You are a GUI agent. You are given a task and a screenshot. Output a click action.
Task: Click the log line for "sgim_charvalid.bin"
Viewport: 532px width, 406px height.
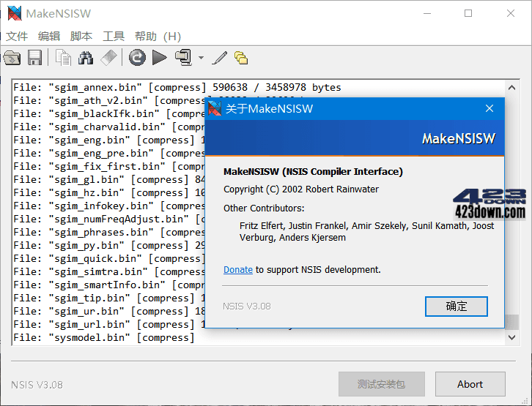[x=109, y=127]
